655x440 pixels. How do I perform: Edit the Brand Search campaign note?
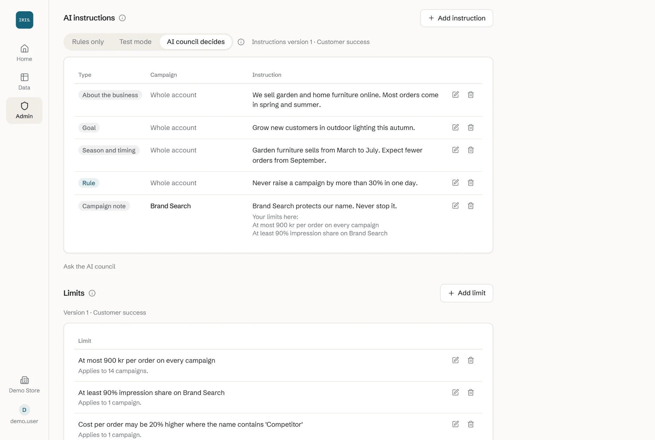[x=455, y=205]
